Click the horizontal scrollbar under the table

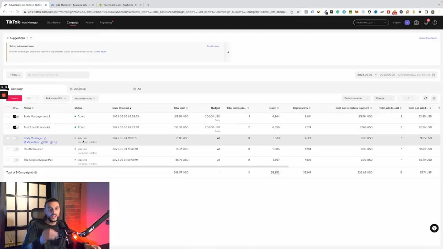[146, 167]
